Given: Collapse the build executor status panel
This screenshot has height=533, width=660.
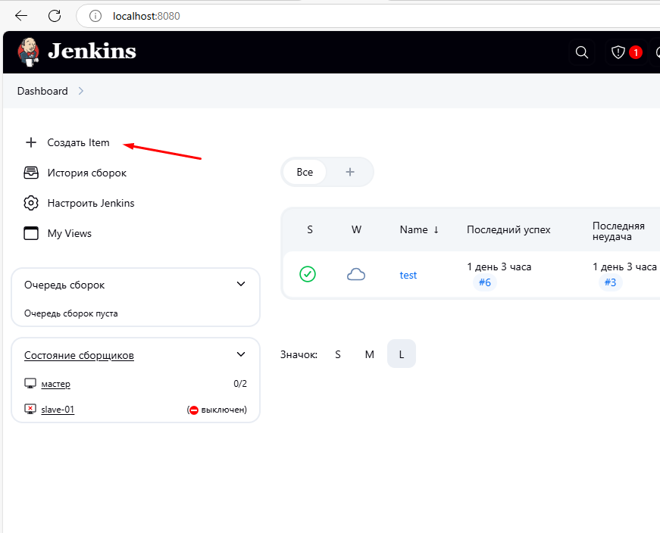Looking at the screenshot, I should (x=241, y=354).
